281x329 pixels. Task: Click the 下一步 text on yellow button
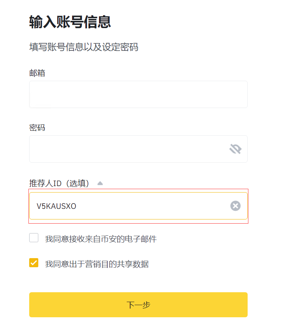click(x=138, y=305)
